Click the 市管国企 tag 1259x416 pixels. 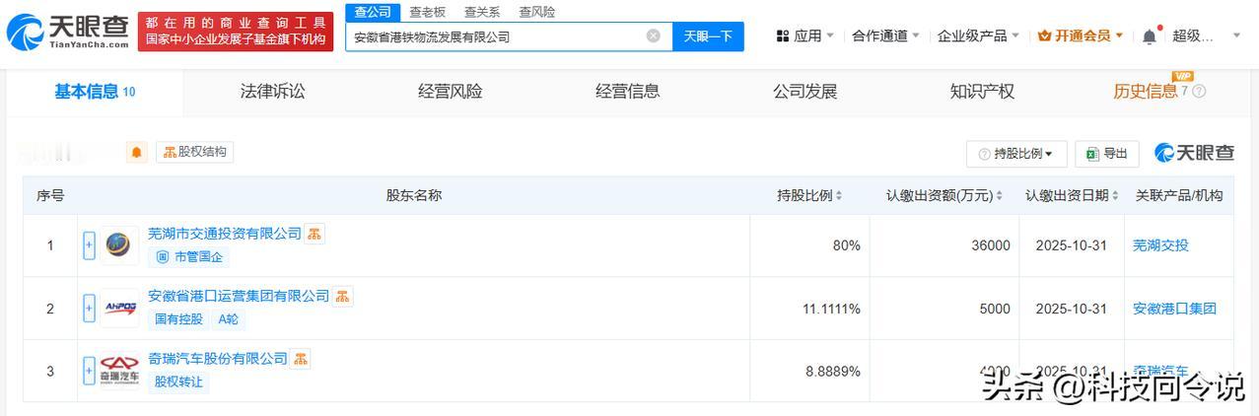(x=189, y=257)
